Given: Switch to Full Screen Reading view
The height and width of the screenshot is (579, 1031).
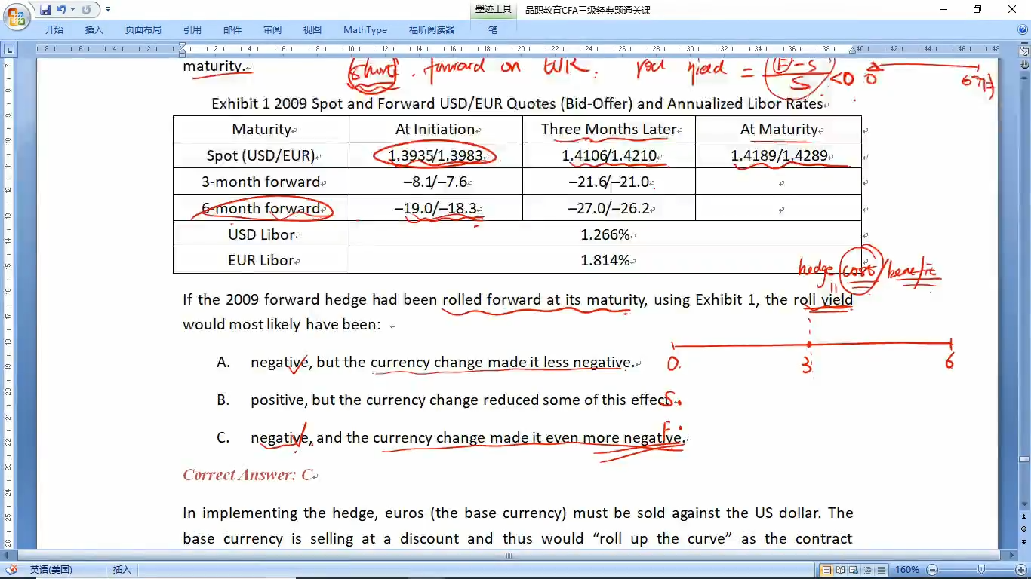Looking at the screenshot, I should 840,570.
